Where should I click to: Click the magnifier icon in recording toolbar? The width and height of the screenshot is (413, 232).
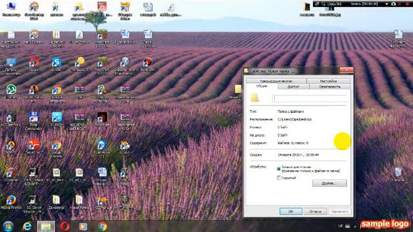click(323, 4)
